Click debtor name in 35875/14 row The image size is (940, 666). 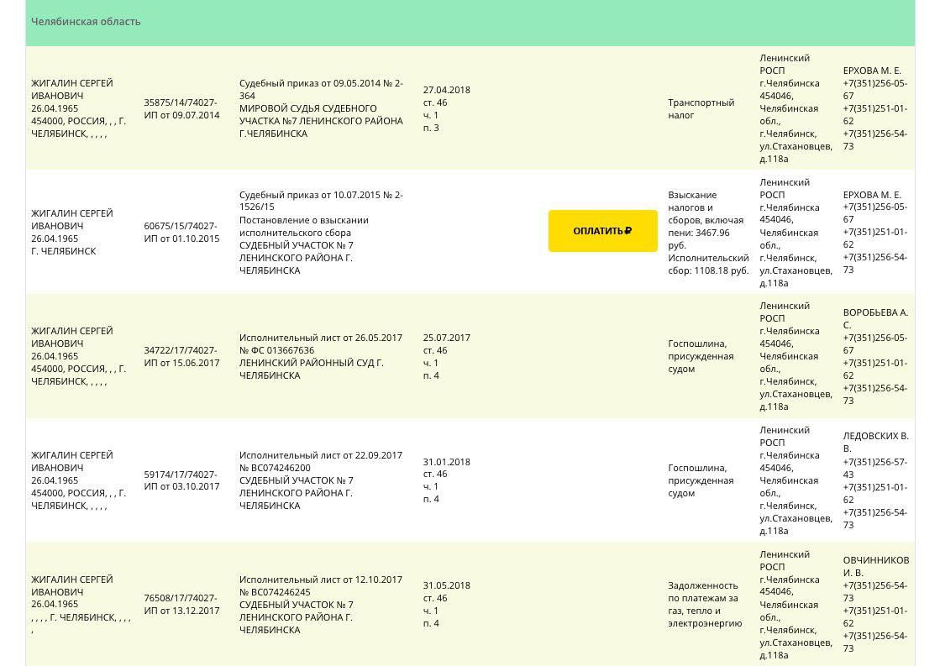click(72, 89)
